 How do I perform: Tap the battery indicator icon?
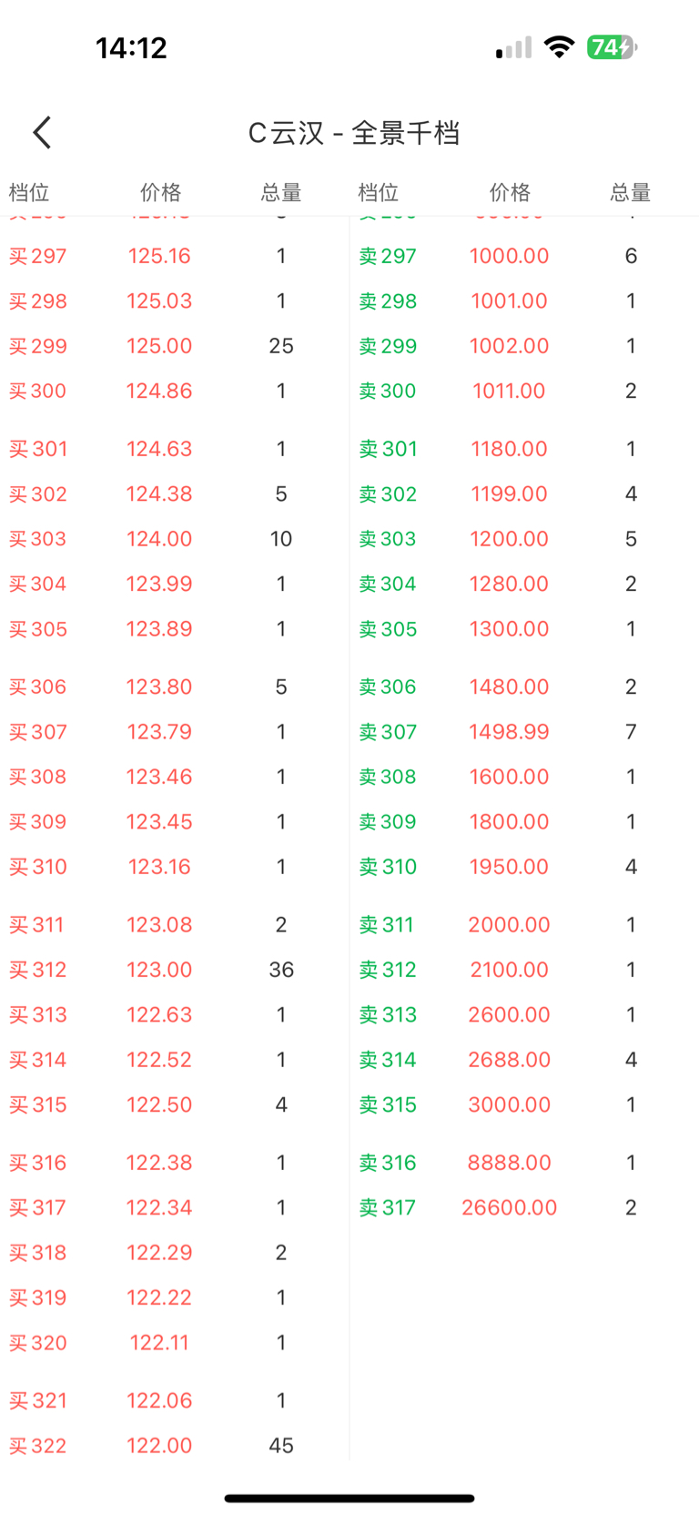(612, 47)
